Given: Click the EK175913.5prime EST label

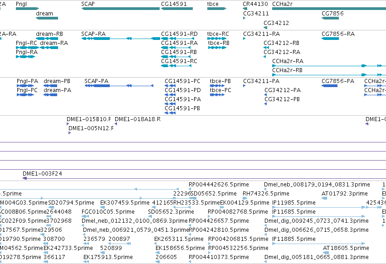Looking at the screenshot, I should 108,257.
